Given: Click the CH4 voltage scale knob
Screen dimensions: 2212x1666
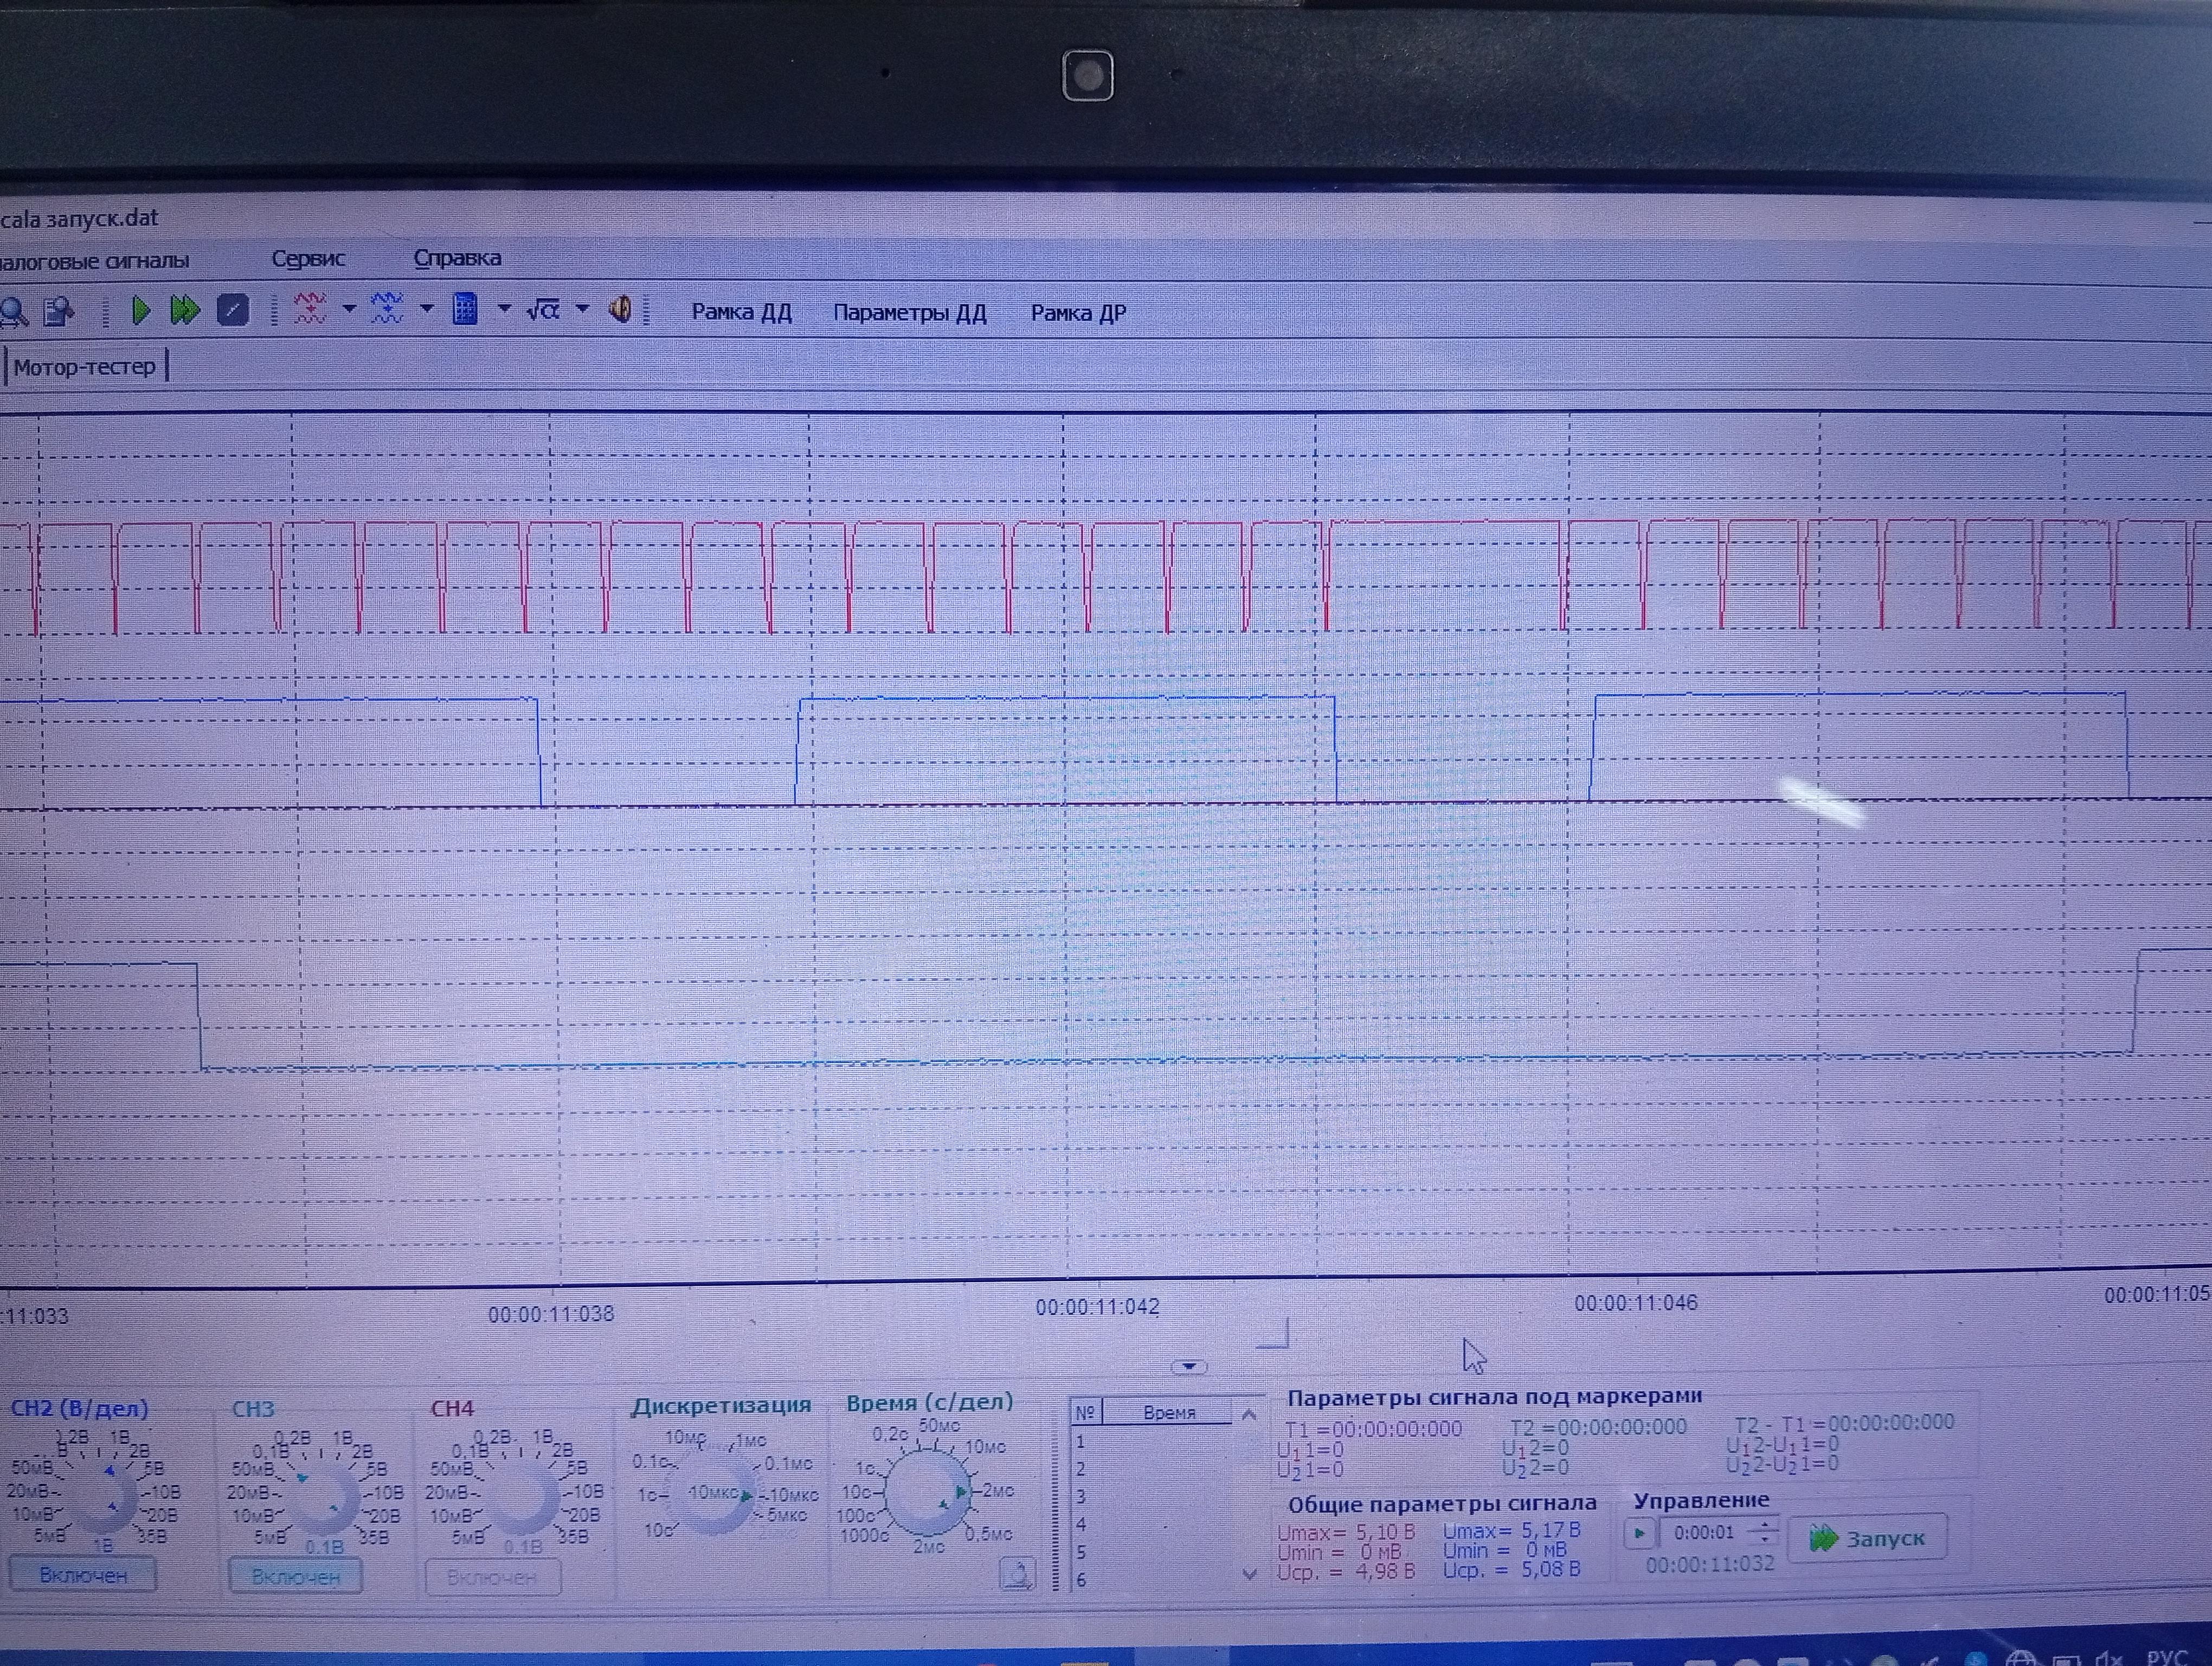Looking at the screenshot, I should (523, 1499).
